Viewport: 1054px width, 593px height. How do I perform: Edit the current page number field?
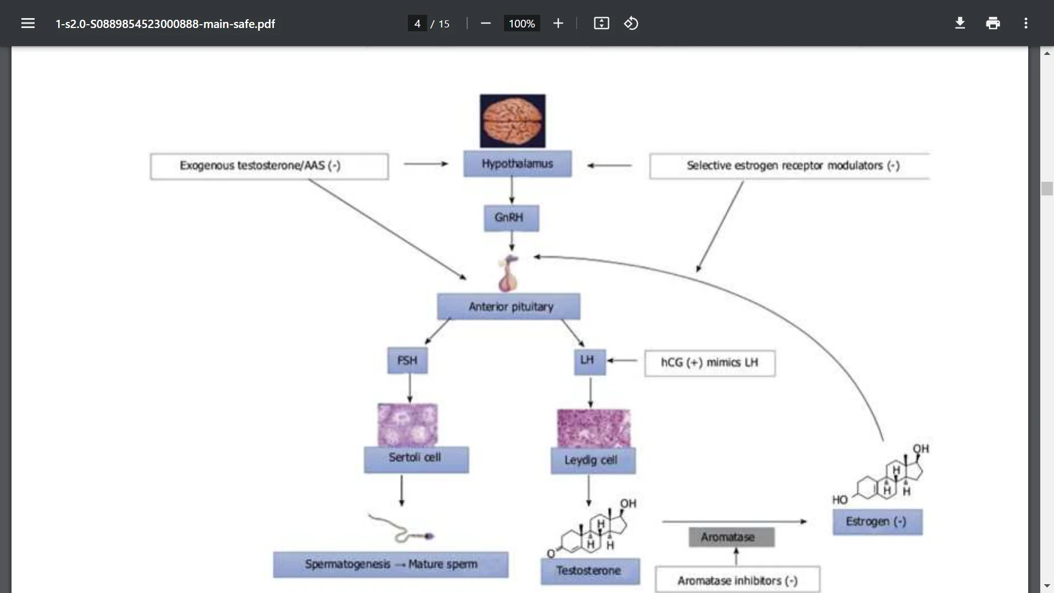pos(417,24)
